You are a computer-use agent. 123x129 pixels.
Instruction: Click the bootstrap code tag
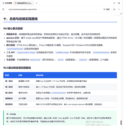pos(35,60)
